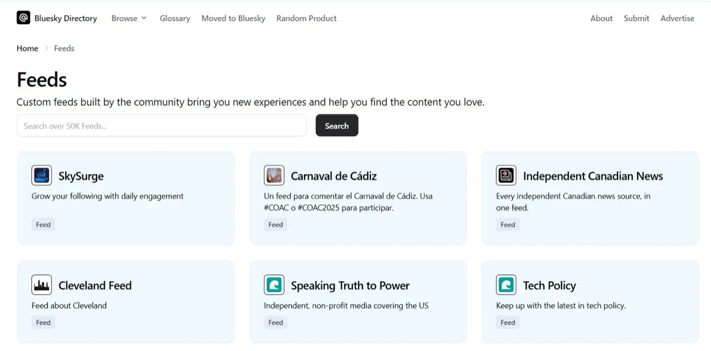Click the Feeds breadcrumb
Screen dimensions: 711x351
pyautogui.click(x=64, y=49)
